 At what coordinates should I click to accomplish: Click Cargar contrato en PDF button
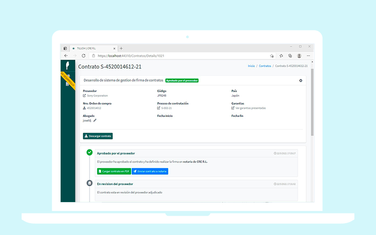click(114, 171)
